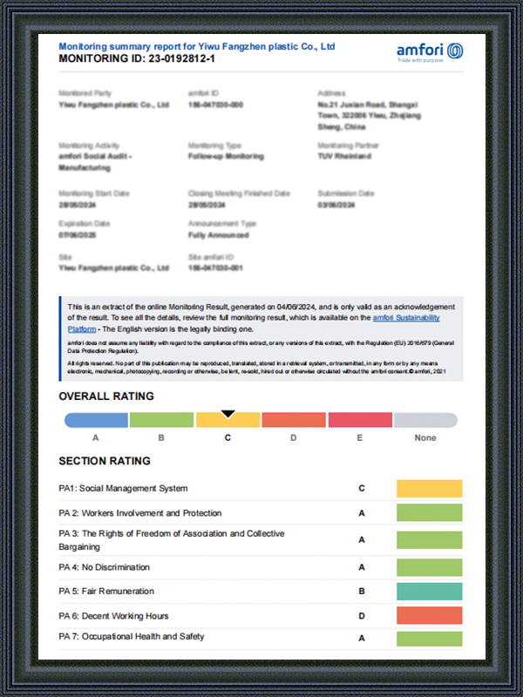The width and height of the screenshot is (523, 697).
Task: Click the green swatch for PA 7 Health and Safety
Action: click(x=429, y=639)
